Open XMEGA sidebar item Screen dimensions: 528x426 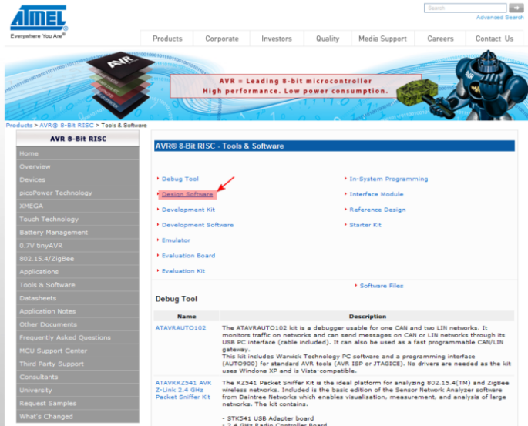[x=77, y=206]
